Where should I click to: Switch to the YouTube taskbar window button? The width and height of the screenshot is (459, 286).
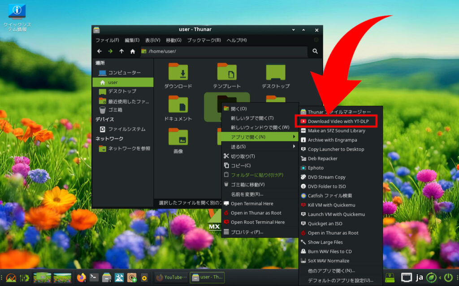click(171, 277)
